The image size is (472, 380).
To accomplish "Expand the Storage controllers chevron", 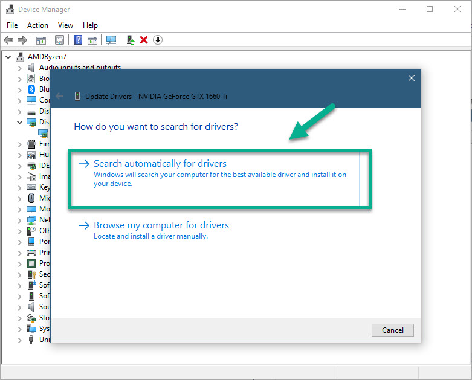I will coord(20,318).
